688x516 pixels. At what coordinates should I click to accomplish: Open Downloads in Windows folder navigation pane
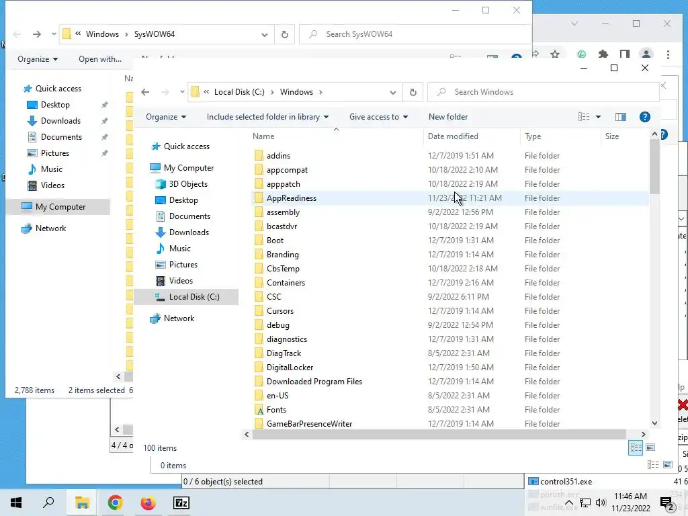coord(189,232)
